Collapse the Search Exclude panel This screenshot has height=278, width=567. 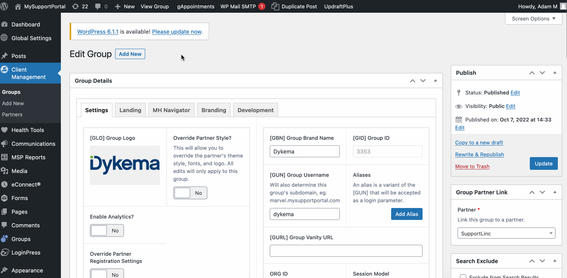[555, 261]
